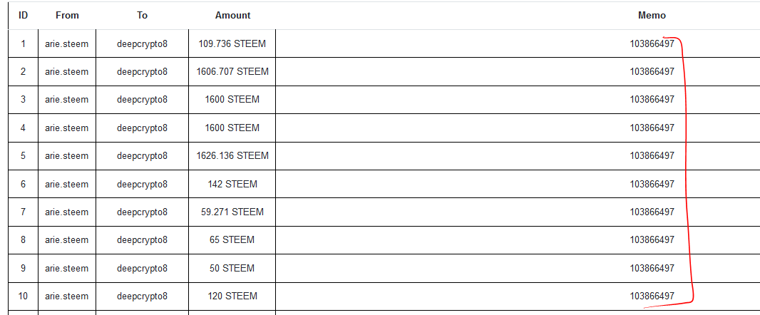Click deepcrypto8 in row 2
This screenshot has width=760, height=315.
[x=143, y=71]
